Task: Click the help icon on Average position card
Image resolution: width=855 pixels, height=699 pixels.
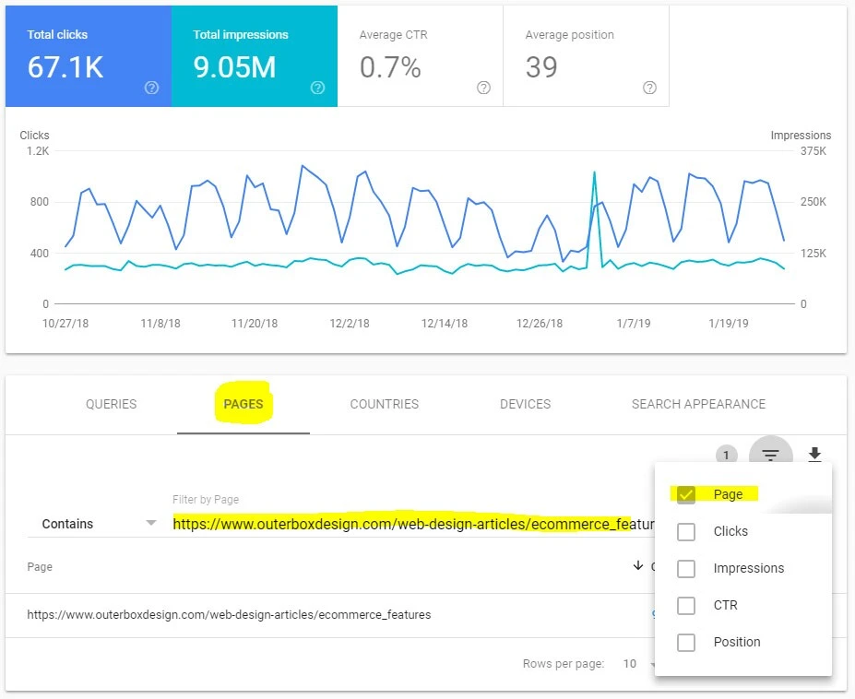Action: click(x=648, y=88)
